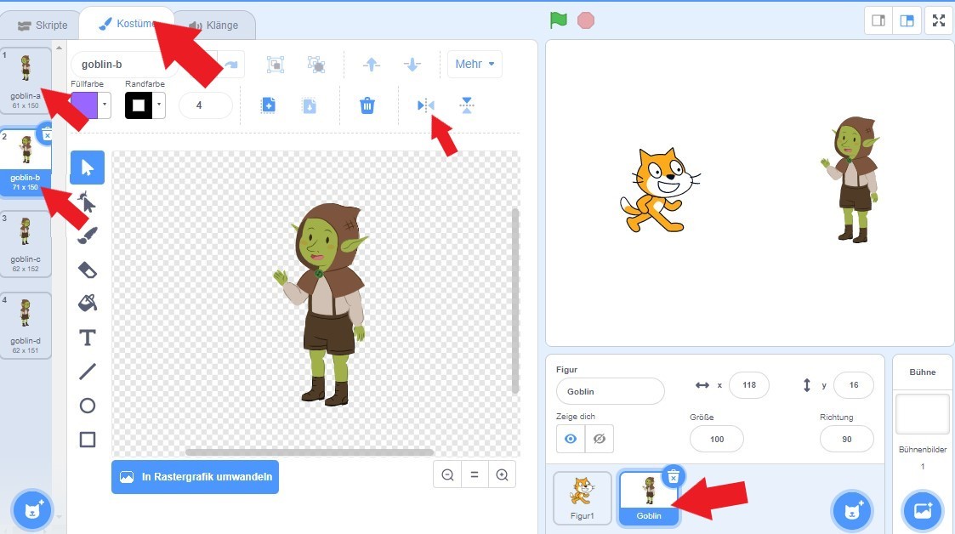
Task: Switch to small stage layout
Action: 878,20
